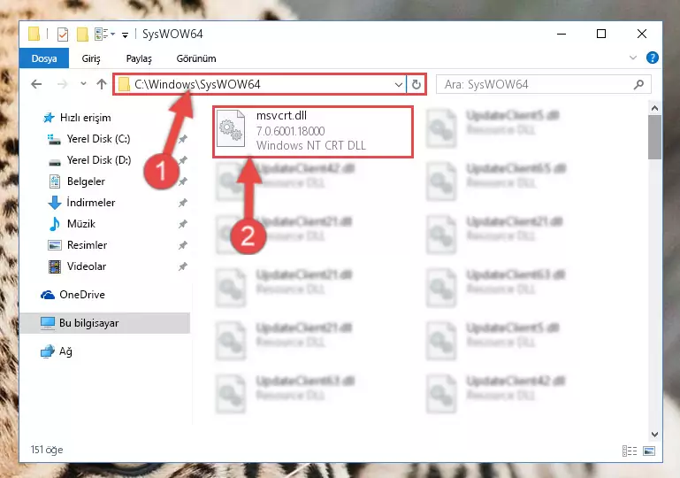680x478 pixels.
Task: Click the pin icon beside Videolar
Action: pyautogui.click(x=182, y=266)
